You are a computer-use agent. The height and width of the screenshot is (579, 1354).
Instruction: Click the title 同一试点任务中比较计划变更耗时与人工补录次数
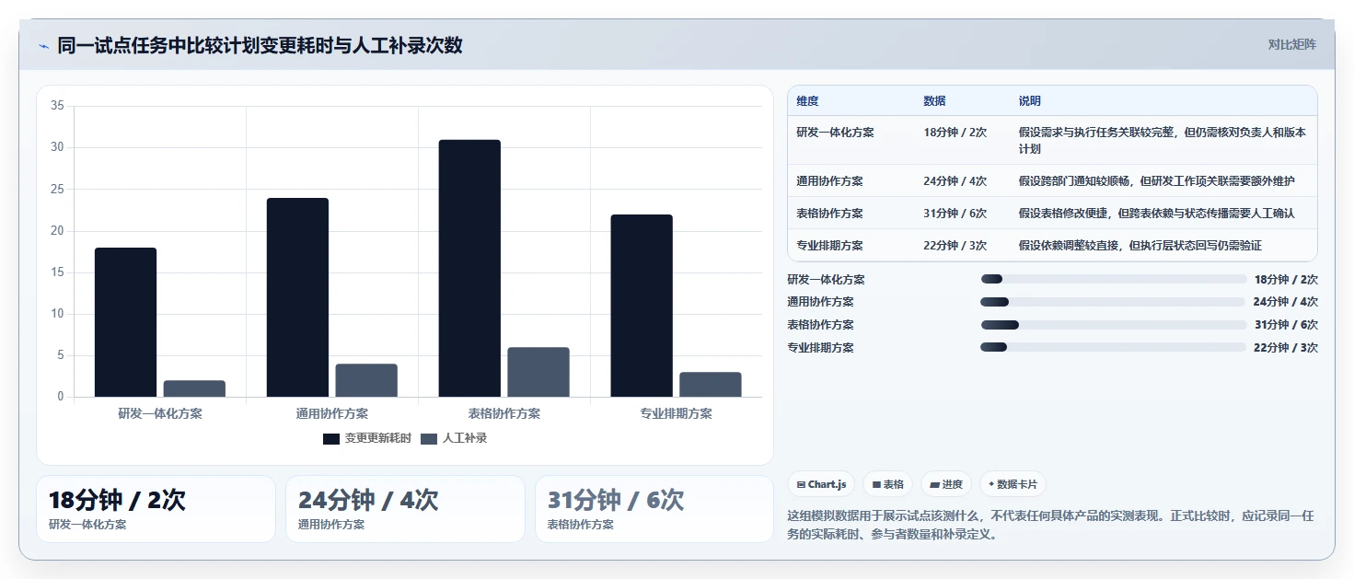260,45
